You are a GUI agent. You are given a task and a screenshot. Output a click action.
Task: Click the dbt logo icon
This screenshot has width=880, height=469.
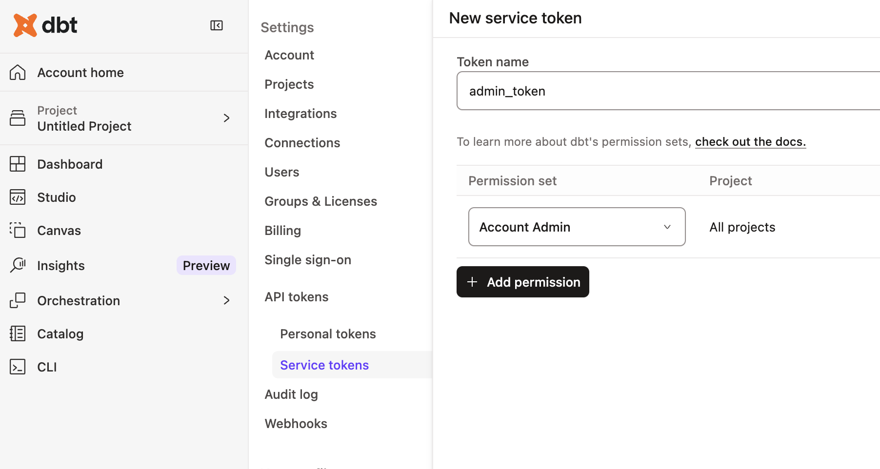(25, 25)
